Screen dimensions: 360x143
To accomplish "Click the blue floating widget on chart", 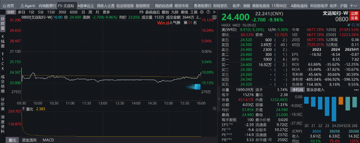I will pyautogui.click(x=197, y=86).
